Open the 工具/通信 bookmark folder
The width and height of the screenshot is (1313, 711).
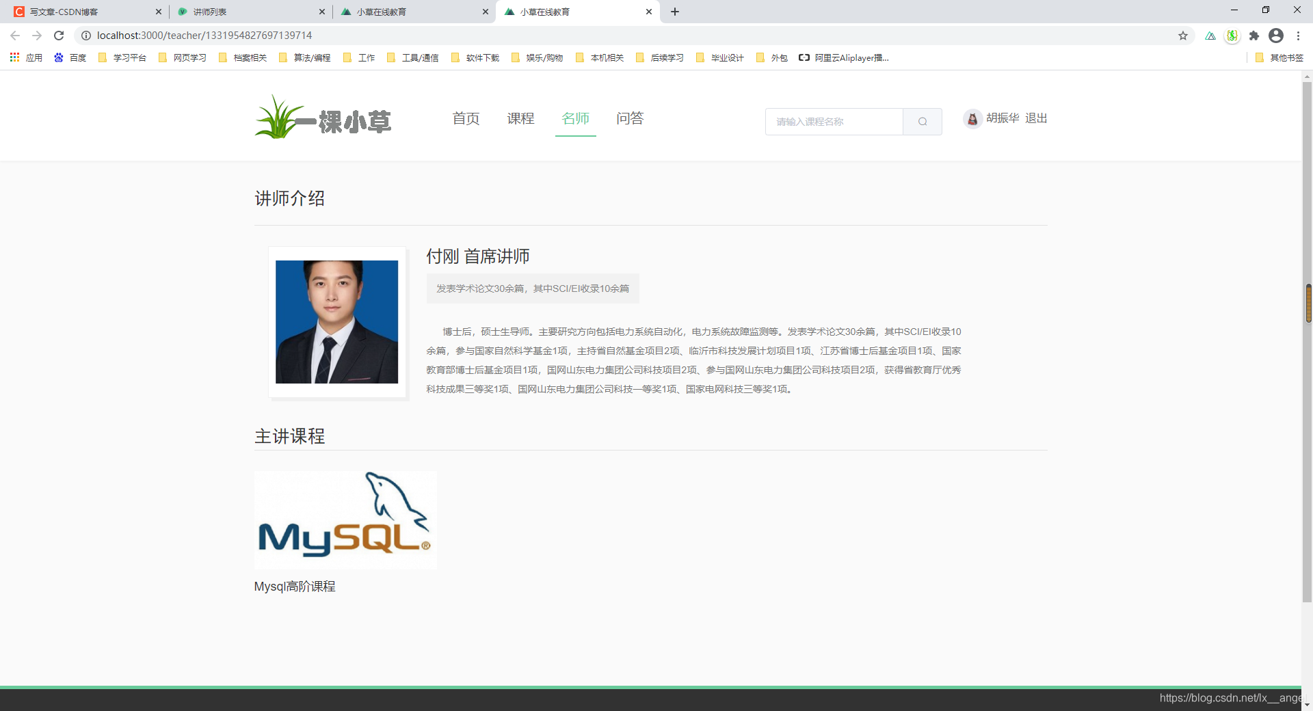(413, 58)
